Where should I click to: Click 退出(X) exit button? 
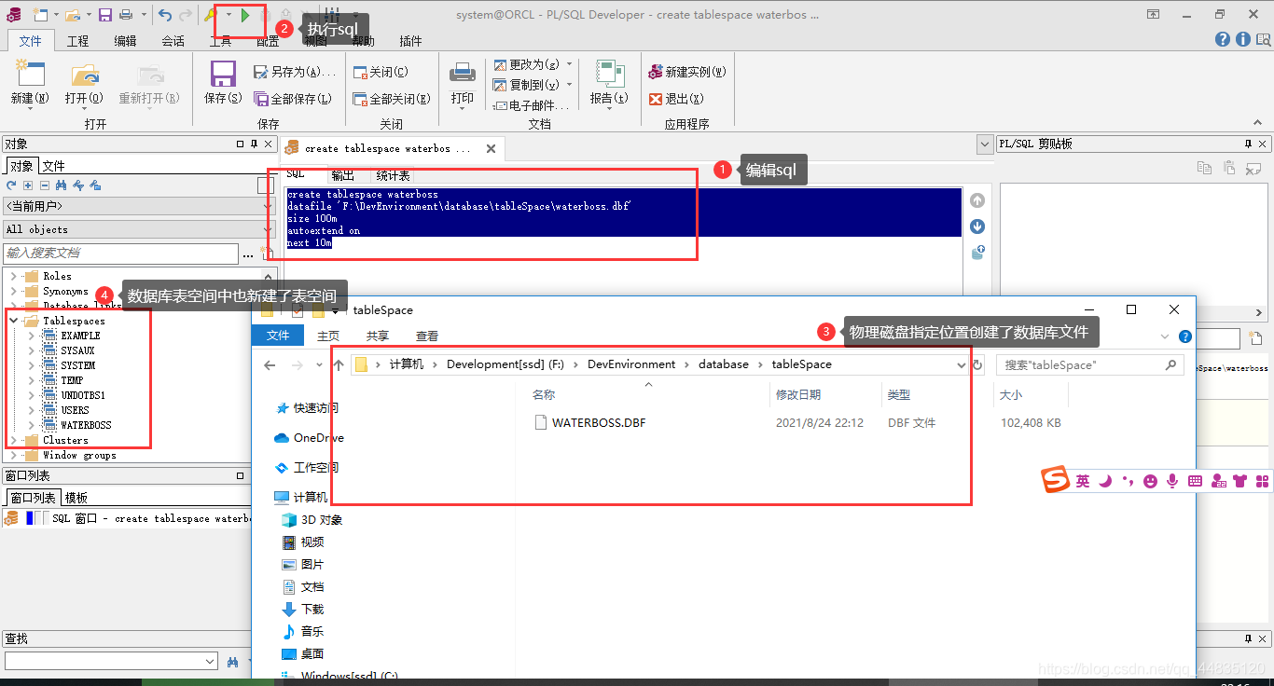pyautogui.click(x=676, y=99)
